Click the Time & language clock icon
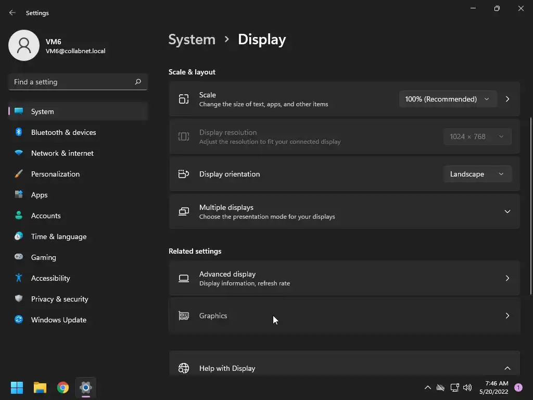The height and width of the screenshot is (400, 533). pos(19,236)
